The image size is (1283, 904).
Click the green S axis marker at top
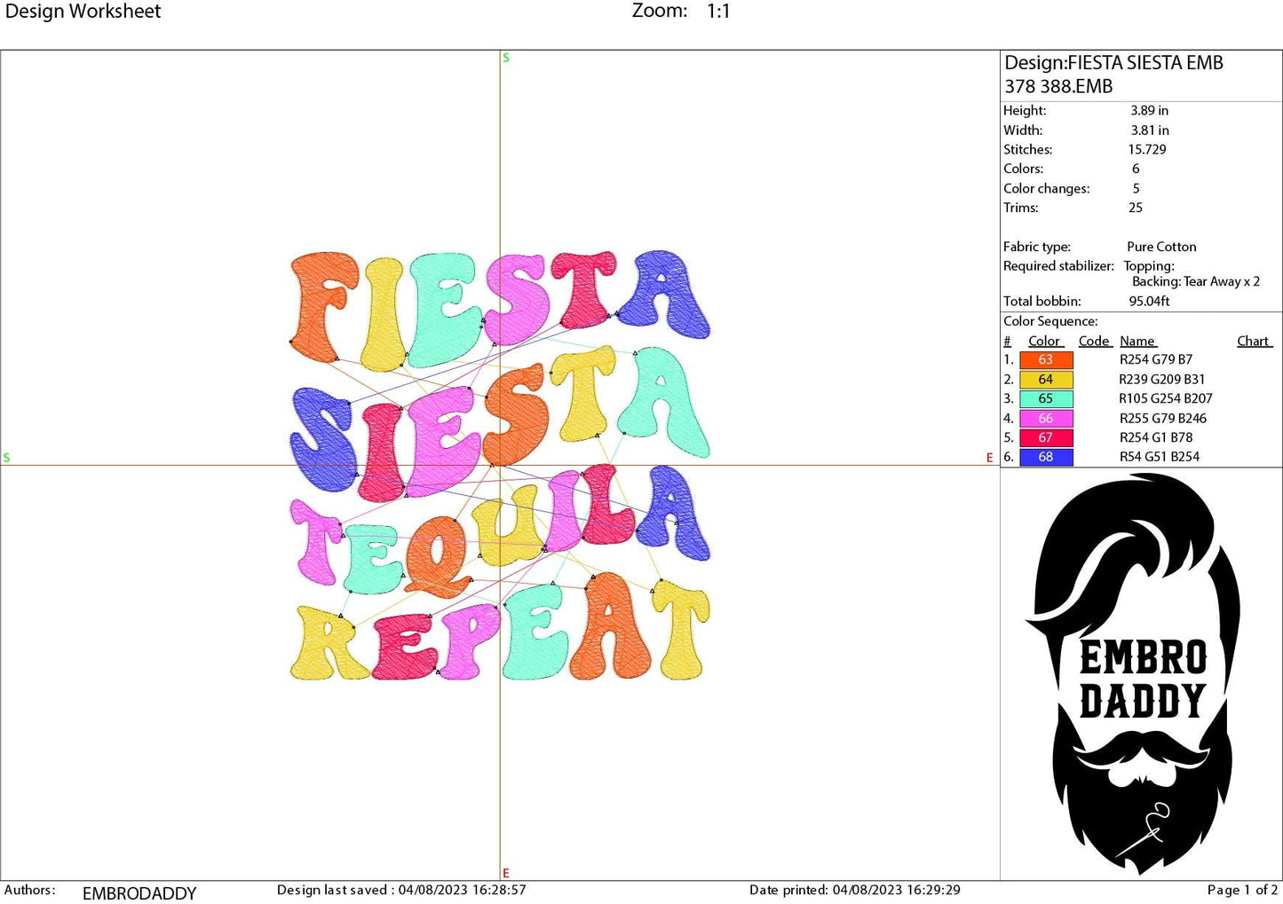505,57
